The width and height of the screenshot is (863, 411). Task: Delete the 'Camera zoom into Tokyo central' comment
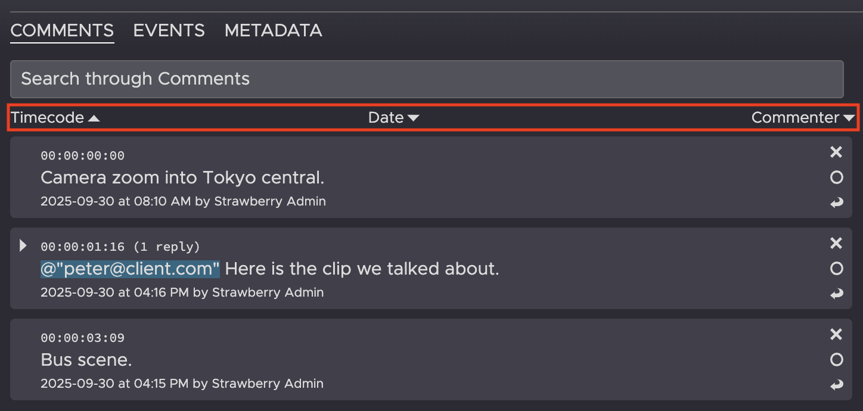(836, 152)
